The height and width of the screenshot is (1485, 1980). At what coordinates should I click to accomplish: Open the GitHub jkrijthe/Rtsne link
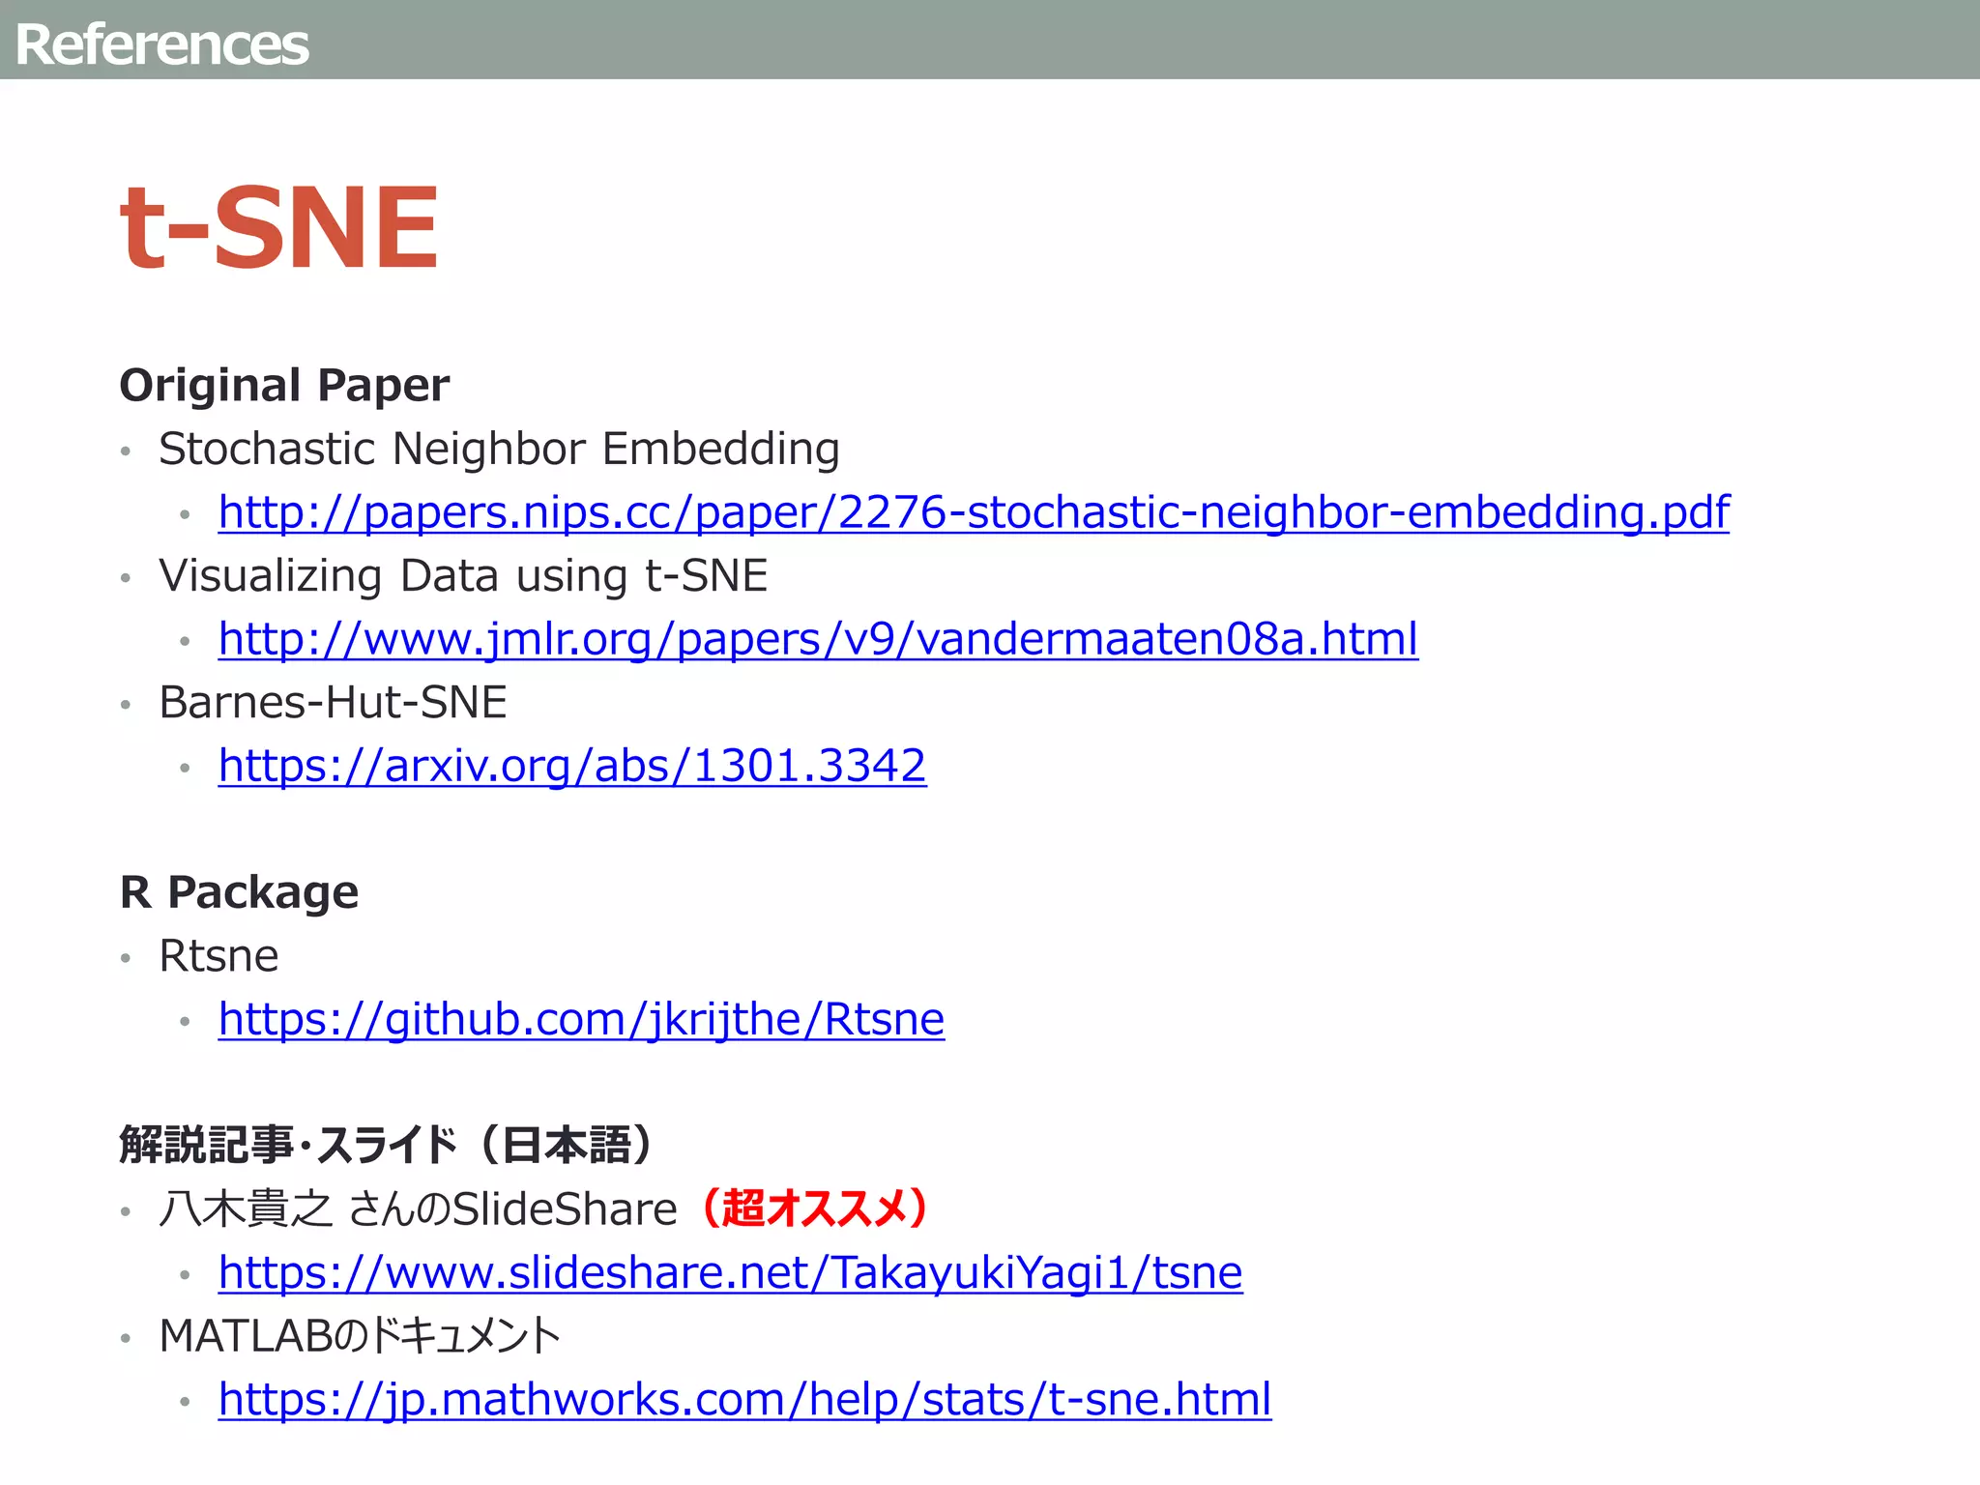pos(581,1019)
